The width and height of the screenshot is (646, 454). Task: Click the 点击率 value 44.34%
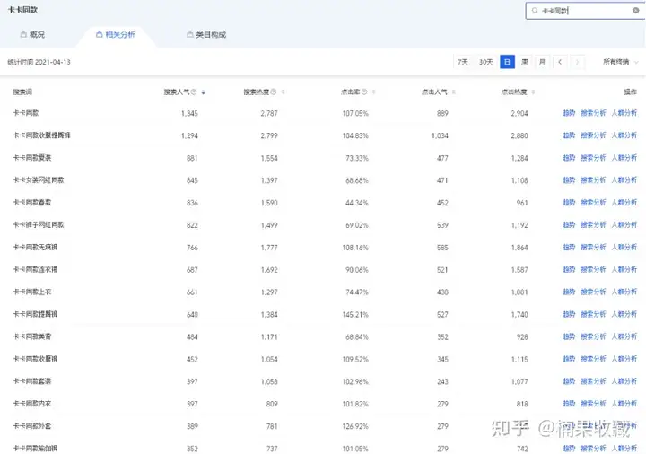(357, 203)
